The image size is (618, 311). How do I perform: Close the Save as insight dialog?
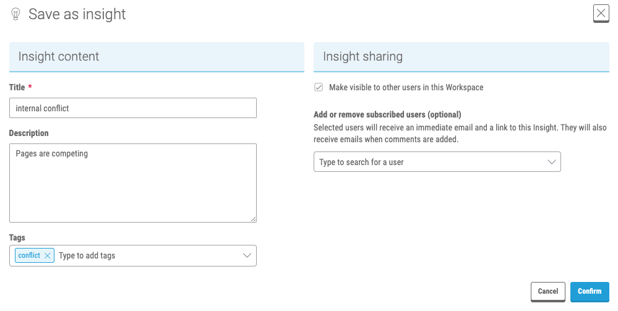[601, 14]
